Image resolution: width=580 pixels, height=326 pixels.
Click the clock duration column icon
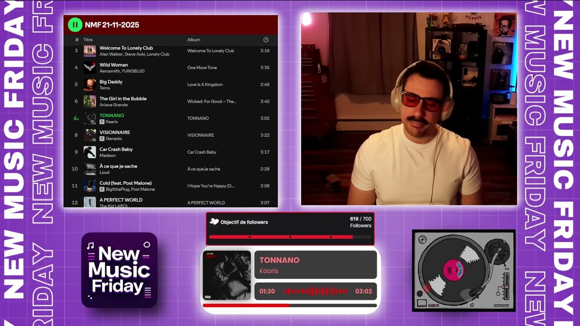click(x=266, y=40)
